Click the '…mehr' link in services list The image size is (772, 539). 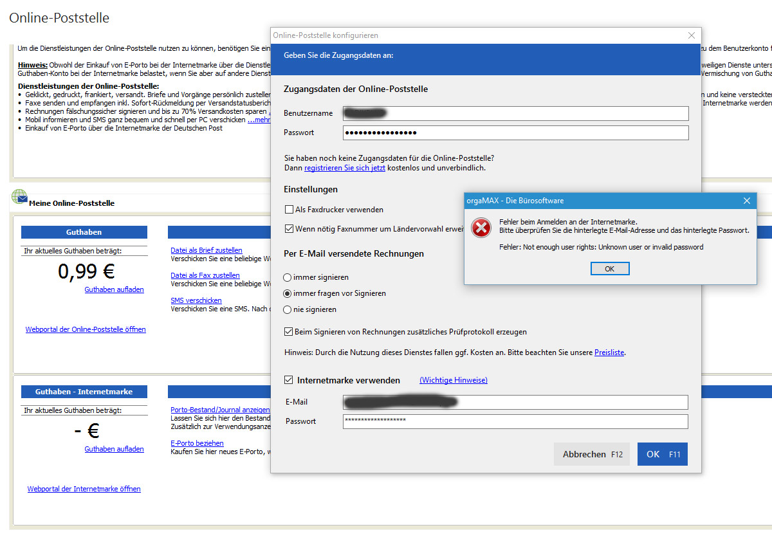[x=259, y=120]
